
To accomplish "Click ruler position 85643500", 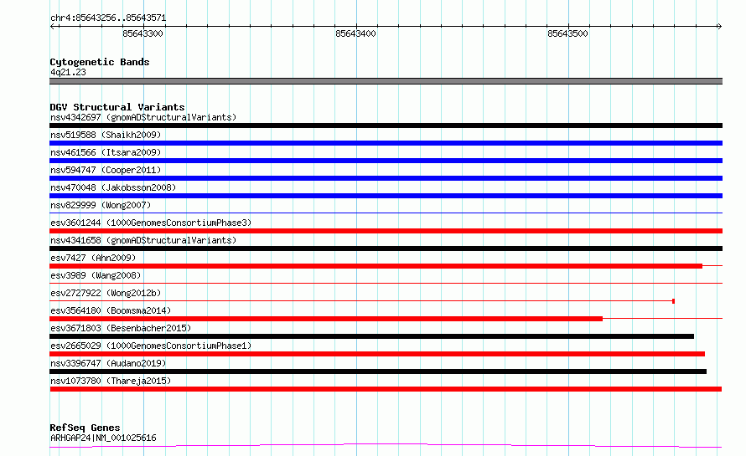I will [x=567, y=33].
